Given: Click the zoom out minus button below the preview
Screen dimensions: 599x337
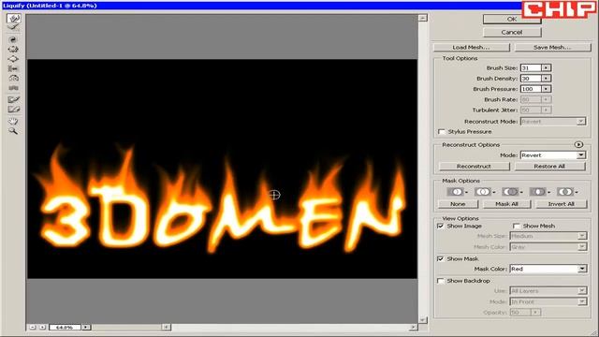Looking at the screenshot, I should click(x=33, y=328).
